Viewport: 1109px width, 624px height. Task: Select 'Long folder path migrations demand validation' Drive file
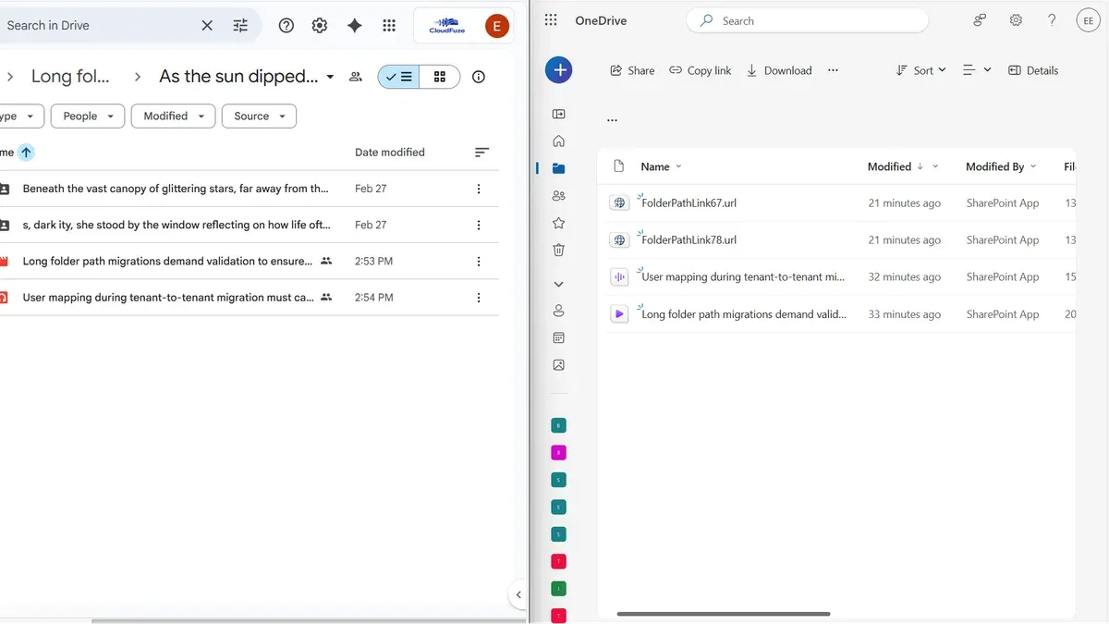click(x=250, y=262)
